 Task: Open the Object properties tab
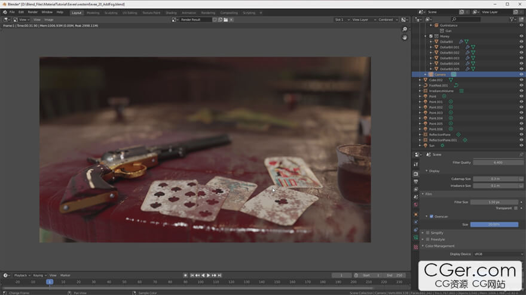coord(415,215)
